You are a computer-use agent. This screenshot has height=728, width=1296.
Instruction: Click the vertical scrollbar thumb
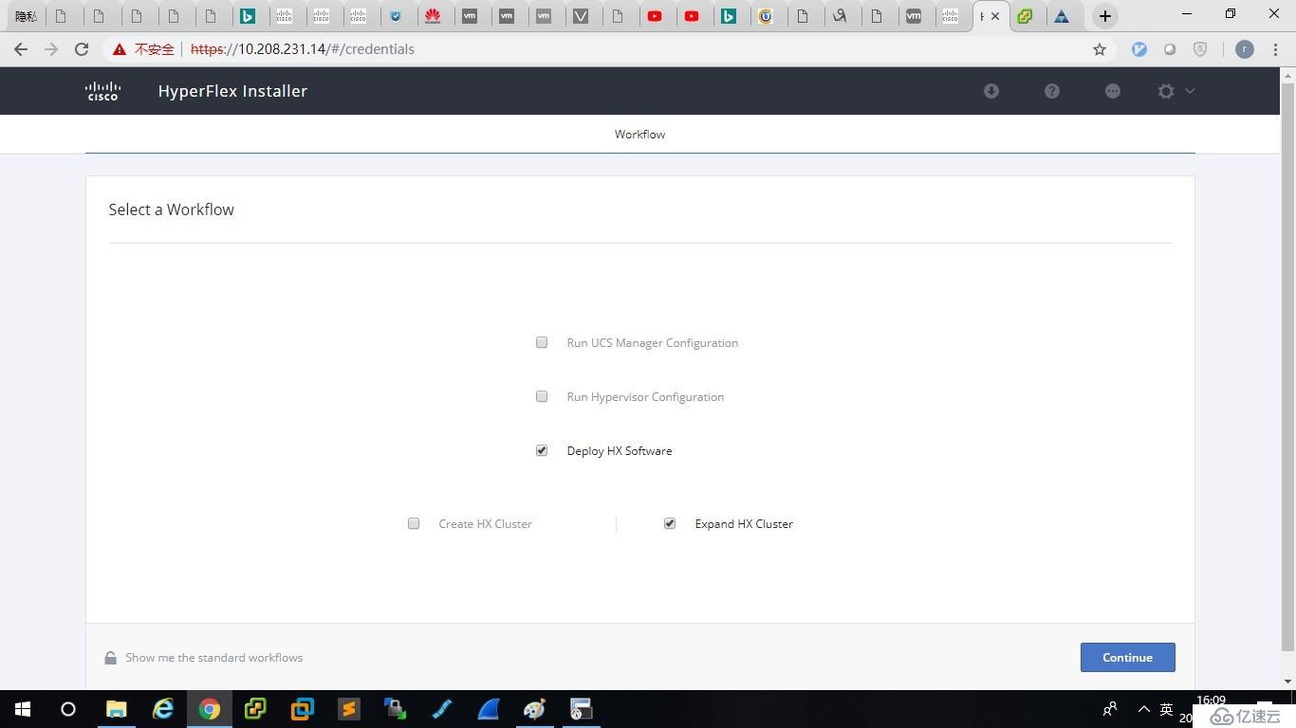(x=1287, y=367)
